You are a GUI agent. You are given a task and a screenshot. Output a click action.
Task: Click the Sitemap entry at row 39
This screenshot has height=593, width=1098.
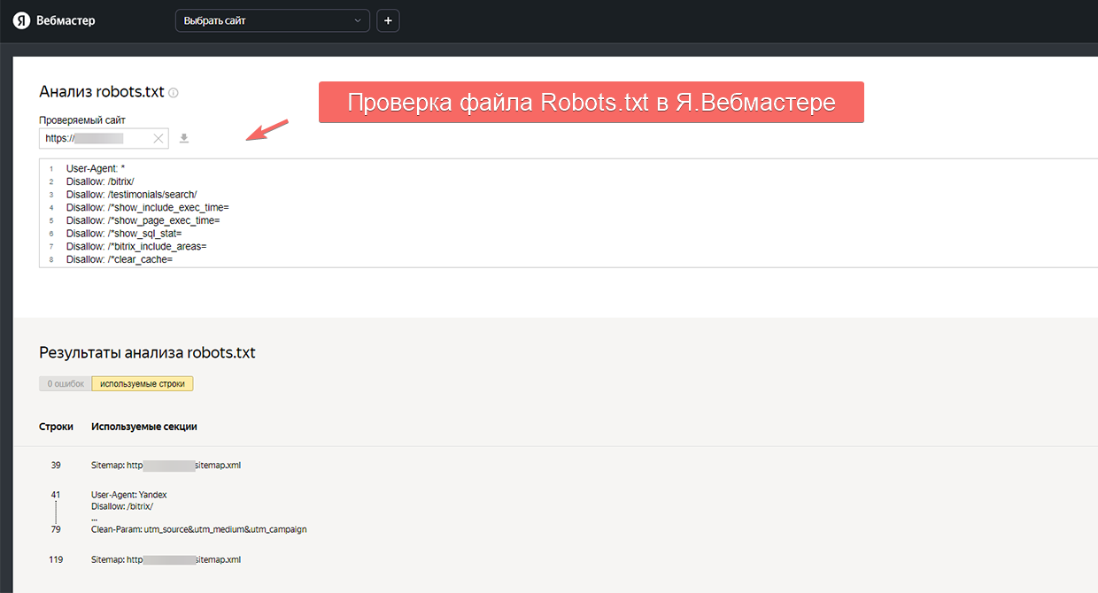(x=166, y=465)
